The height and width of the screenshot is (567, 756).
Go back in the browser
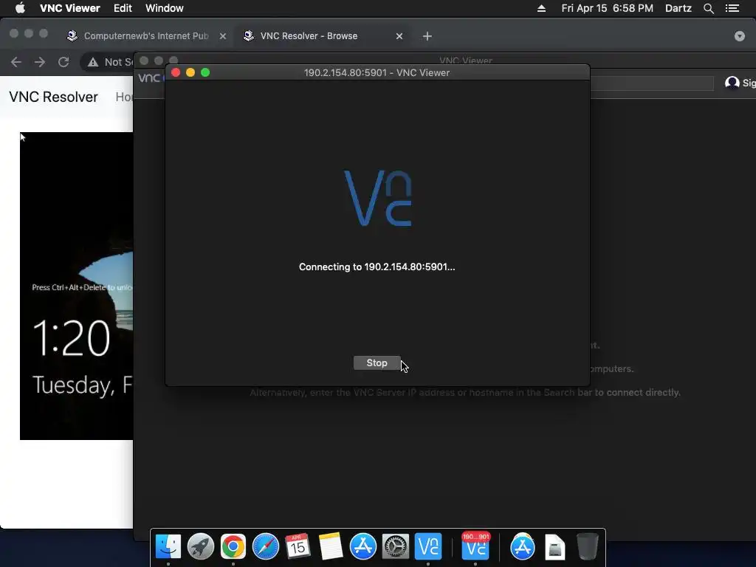16,62
